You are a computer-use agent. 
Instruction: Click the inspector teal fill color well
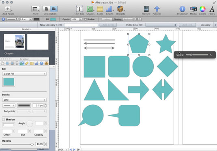click(x=9, y=82)
